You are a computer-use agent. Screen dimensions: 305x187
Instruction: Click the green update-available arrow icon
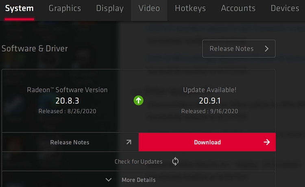click(139, 100)
